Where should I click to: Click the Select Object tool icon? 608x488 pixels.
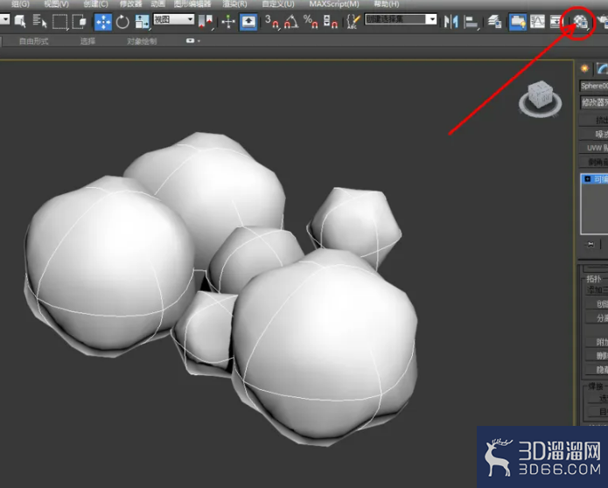[20, 21]
